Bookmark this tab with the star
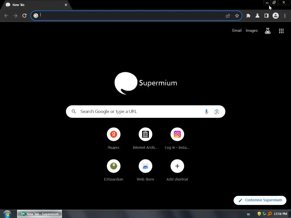The image size is (291, 218). tap(237, 16)
